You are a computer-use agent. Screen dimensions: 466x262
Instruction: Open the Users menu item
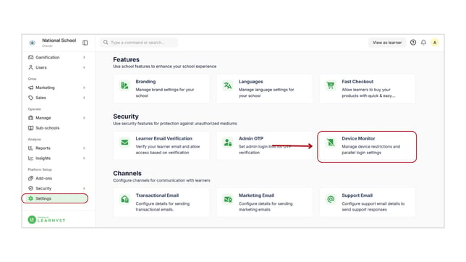click(56, 67)
